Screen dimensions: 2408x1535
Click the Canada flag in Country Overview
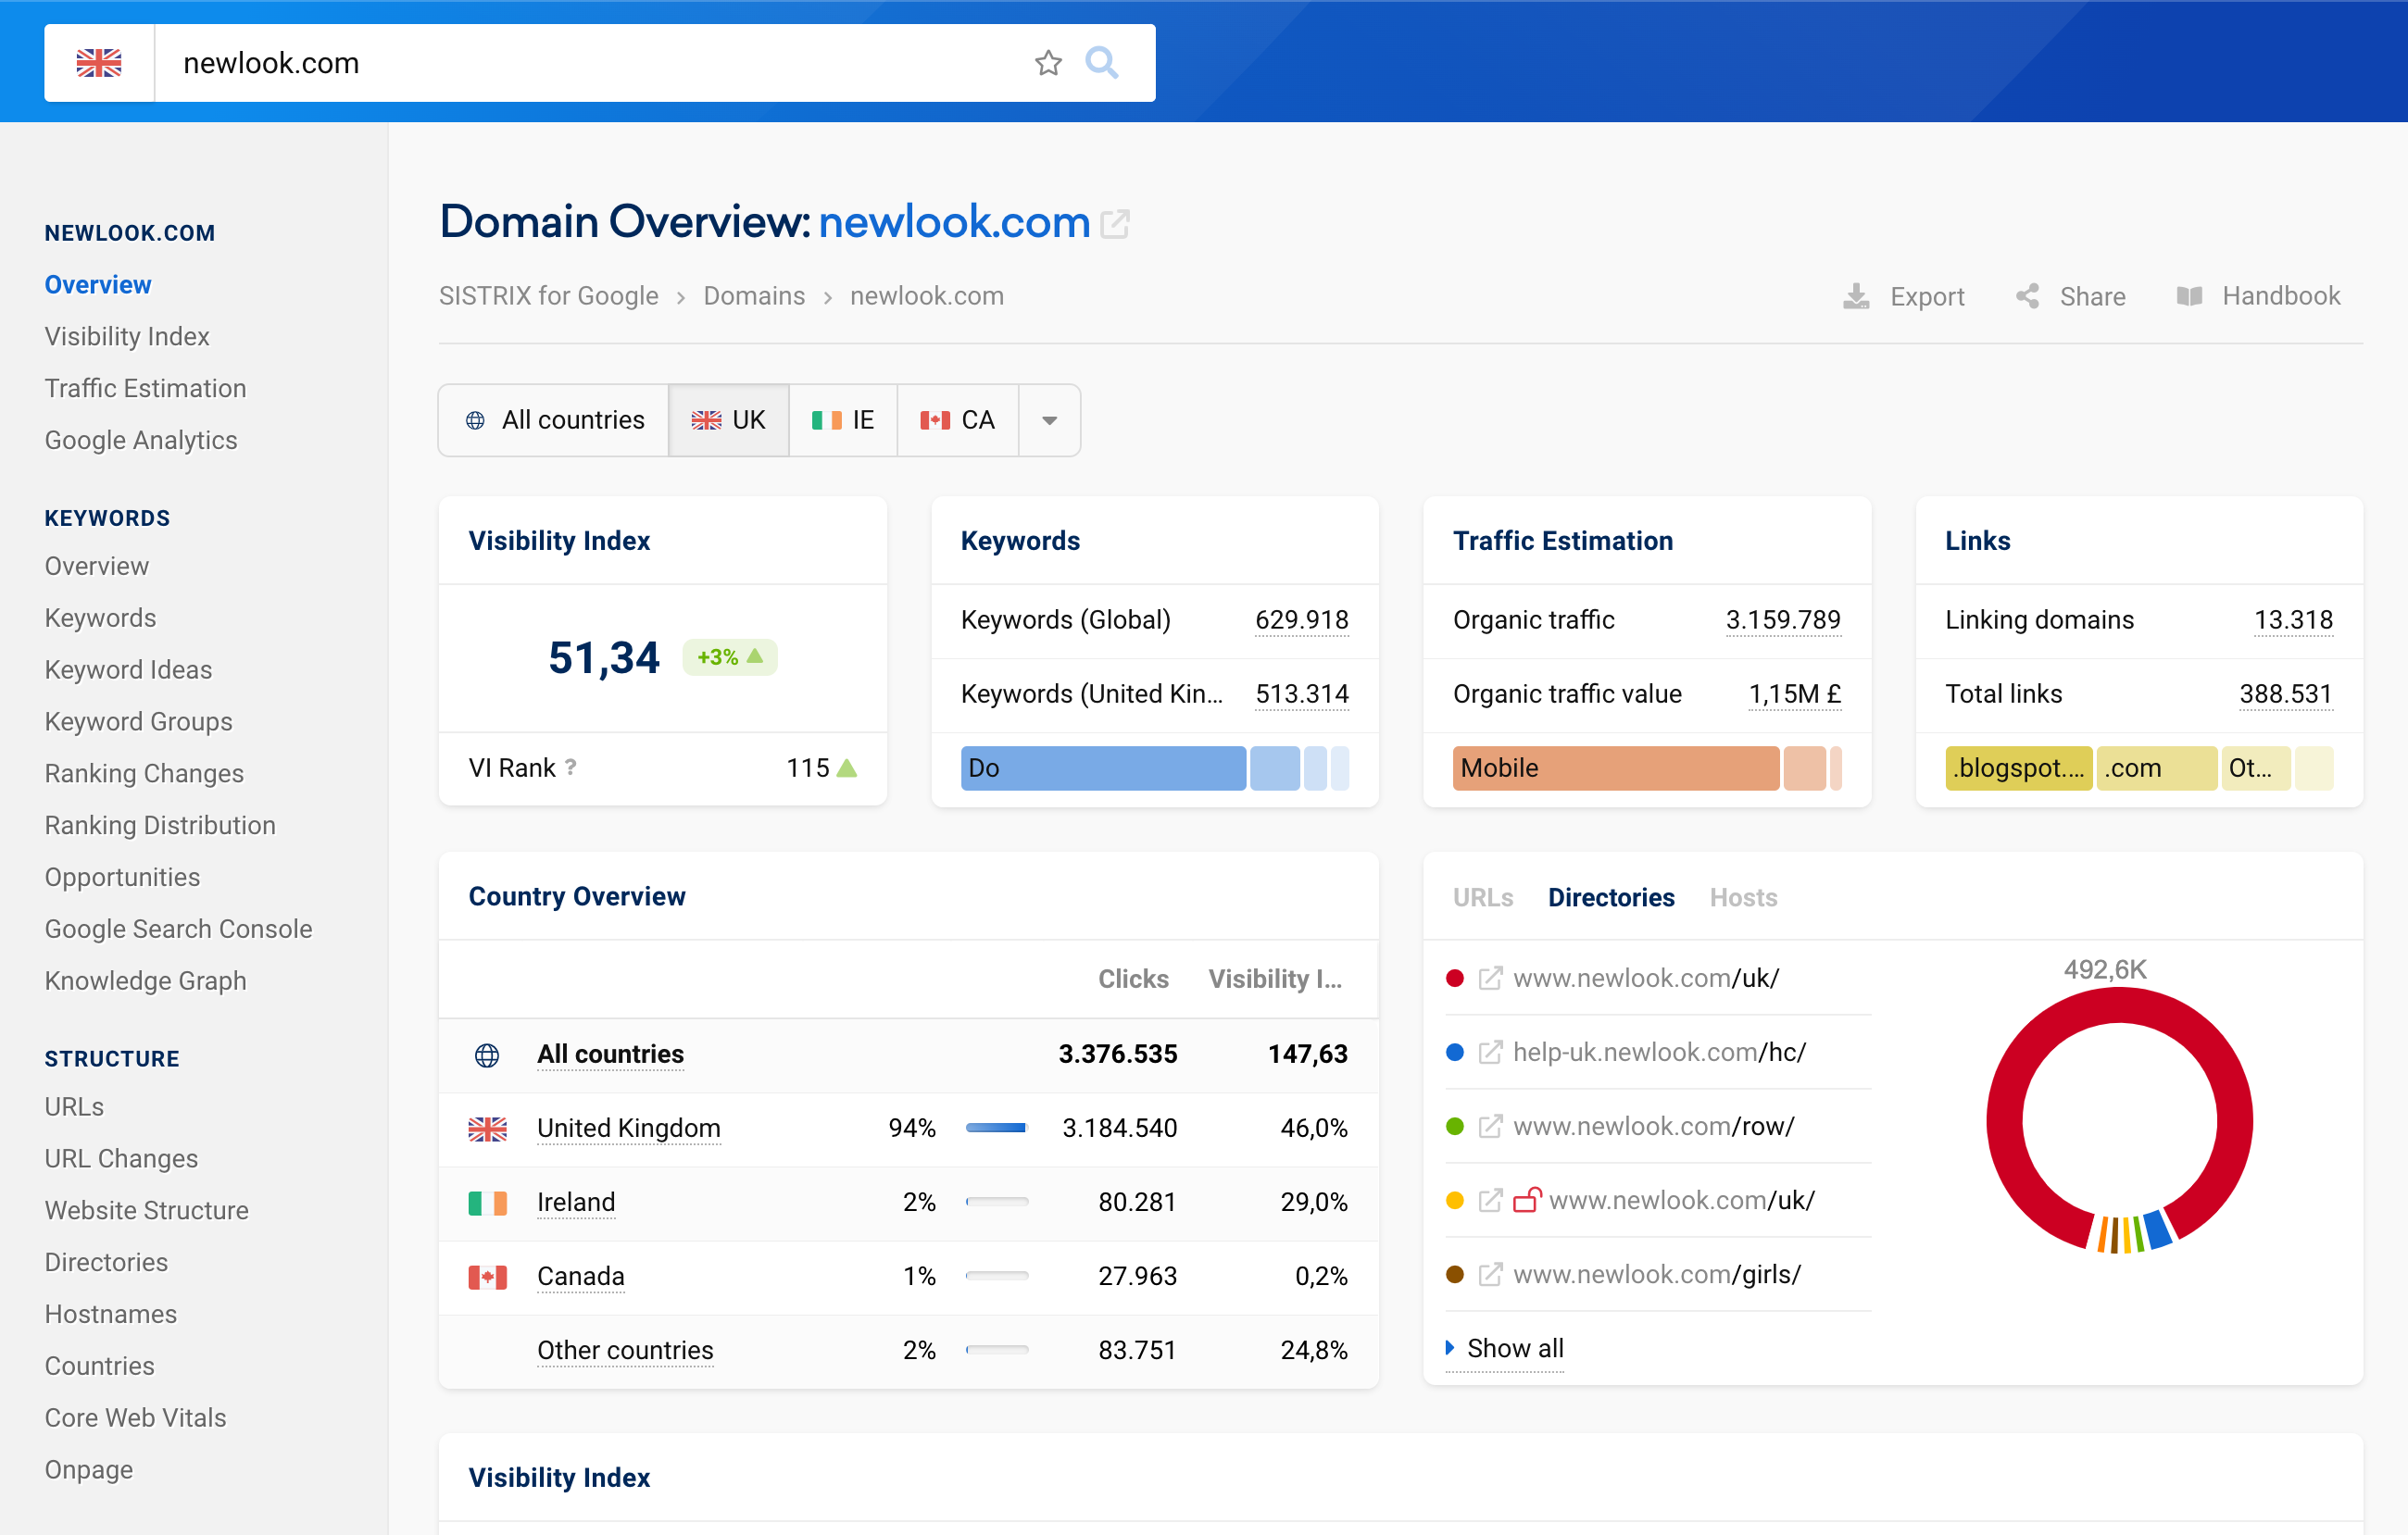(488, 1276)
